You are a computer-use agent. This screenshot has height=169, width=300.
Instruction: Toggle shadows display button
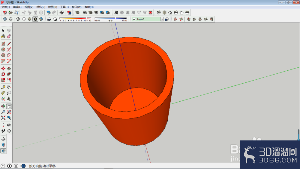[x=55, y=19]
